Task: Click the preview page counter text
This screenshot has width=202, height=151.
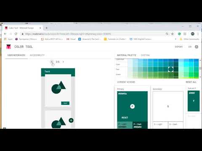Action: (x=58, y=62)
